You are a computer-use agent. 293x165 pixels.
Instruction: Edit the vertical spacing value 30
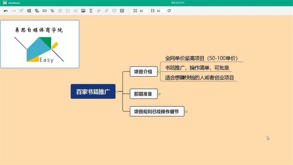(x=161, y=11)
